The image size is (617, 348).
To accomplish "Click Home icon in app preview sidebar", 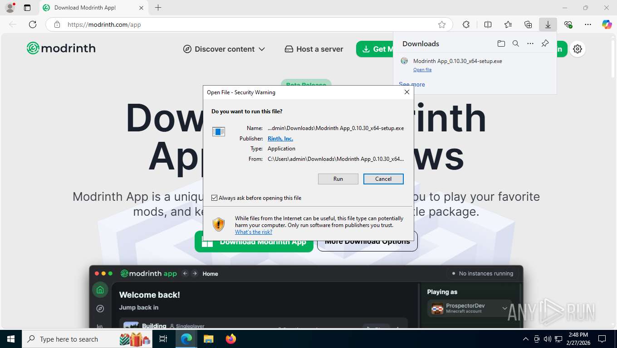I will (100, 290).
